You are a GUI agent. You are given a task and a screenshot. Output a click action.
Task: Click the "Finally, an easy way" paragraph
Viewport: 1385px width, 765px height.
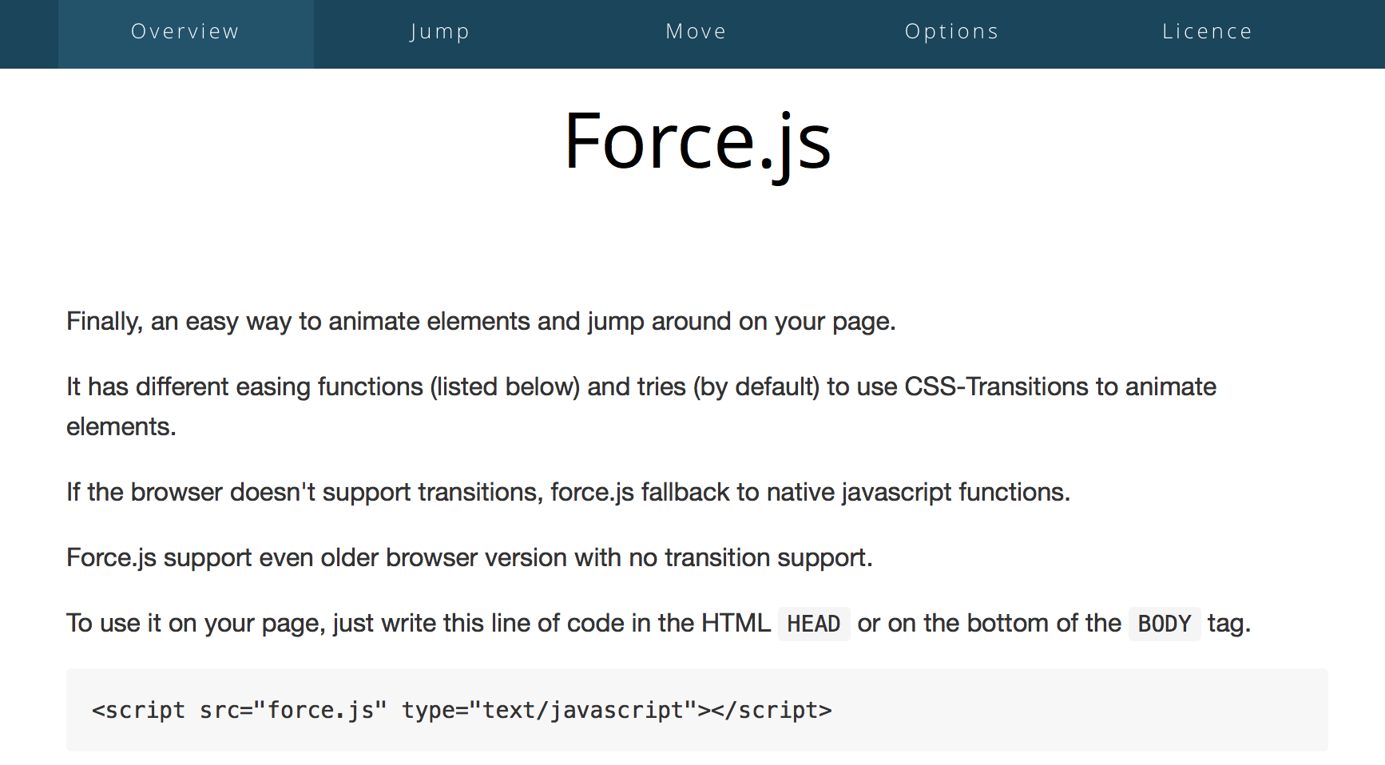click(481, 322)
